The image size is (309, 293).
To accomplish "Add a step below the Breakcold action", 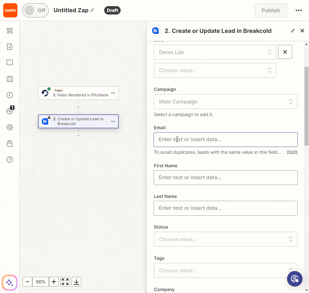I will point(78,136).
